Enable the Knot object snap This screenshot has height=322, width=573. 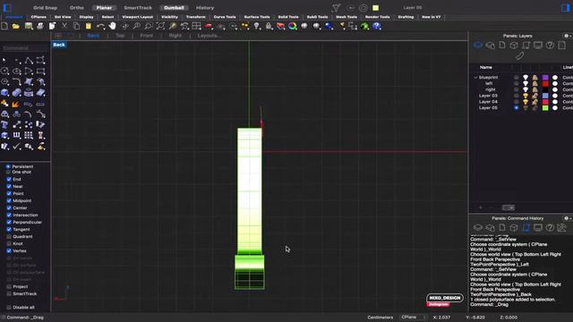(x=9, y=243)
